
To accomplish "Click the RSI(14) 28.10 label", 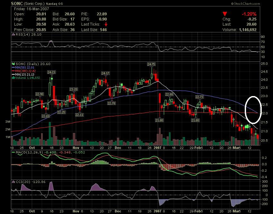I will click(29, 34).
